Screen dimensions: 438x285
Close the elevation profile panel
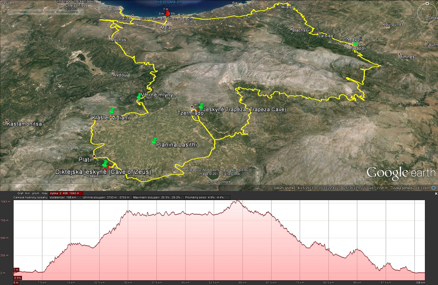click(x=436, y=194)
